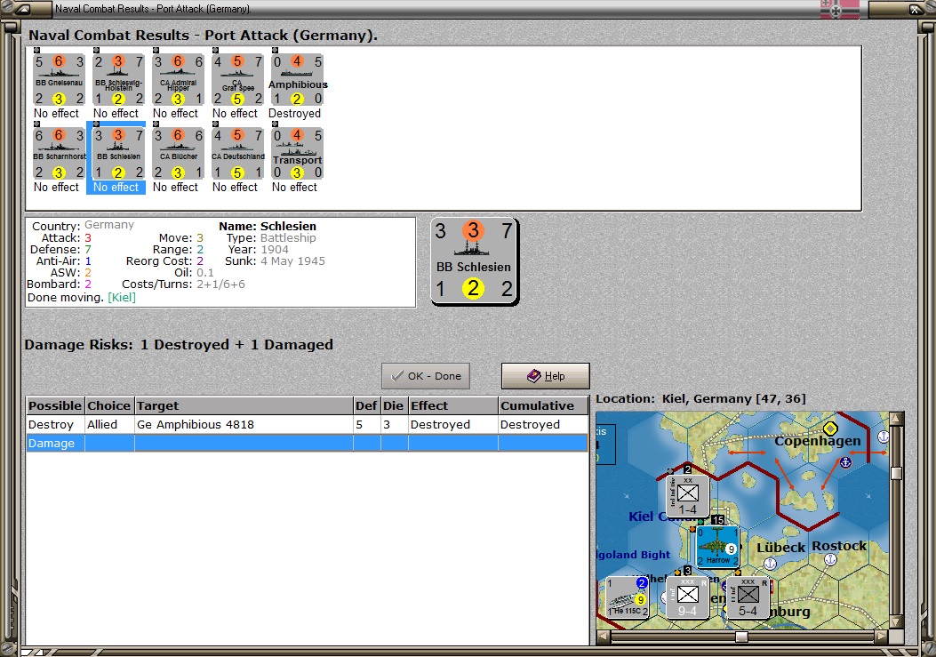The height and width of the screenshot is (657, 936).
Task: Click the Def column header
Action: coord(366,406)
